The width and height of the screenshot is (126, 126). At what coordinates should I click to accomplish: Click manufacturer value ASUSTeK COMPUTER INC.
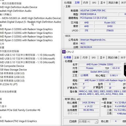[x=103, y=11]
